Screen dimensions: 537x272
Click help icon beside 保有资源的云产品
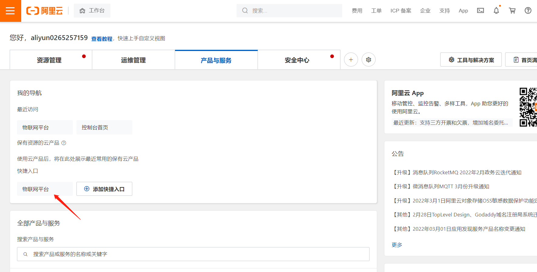(64, 143)
